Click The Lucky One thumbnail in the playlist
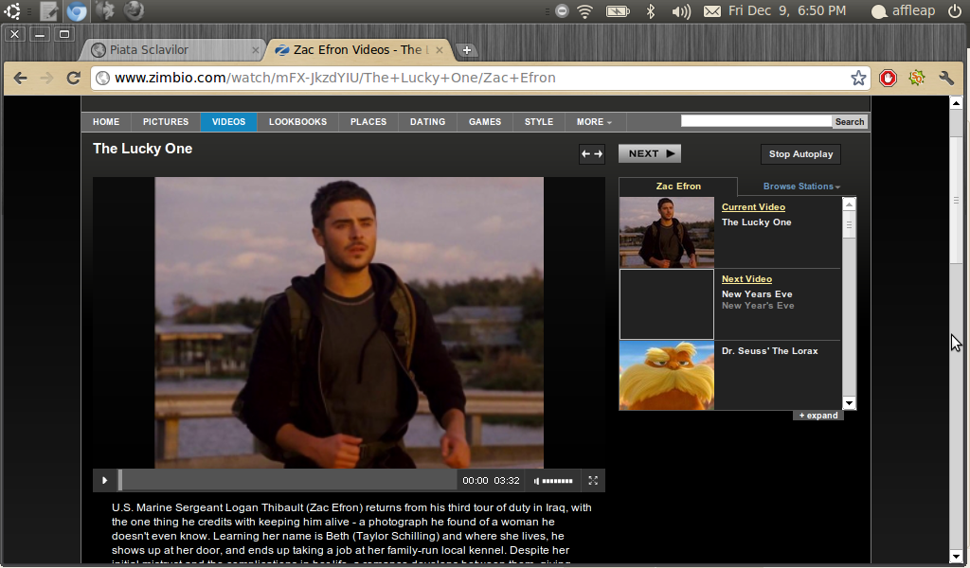The image size is (970, 568). [x=666, y=232]
